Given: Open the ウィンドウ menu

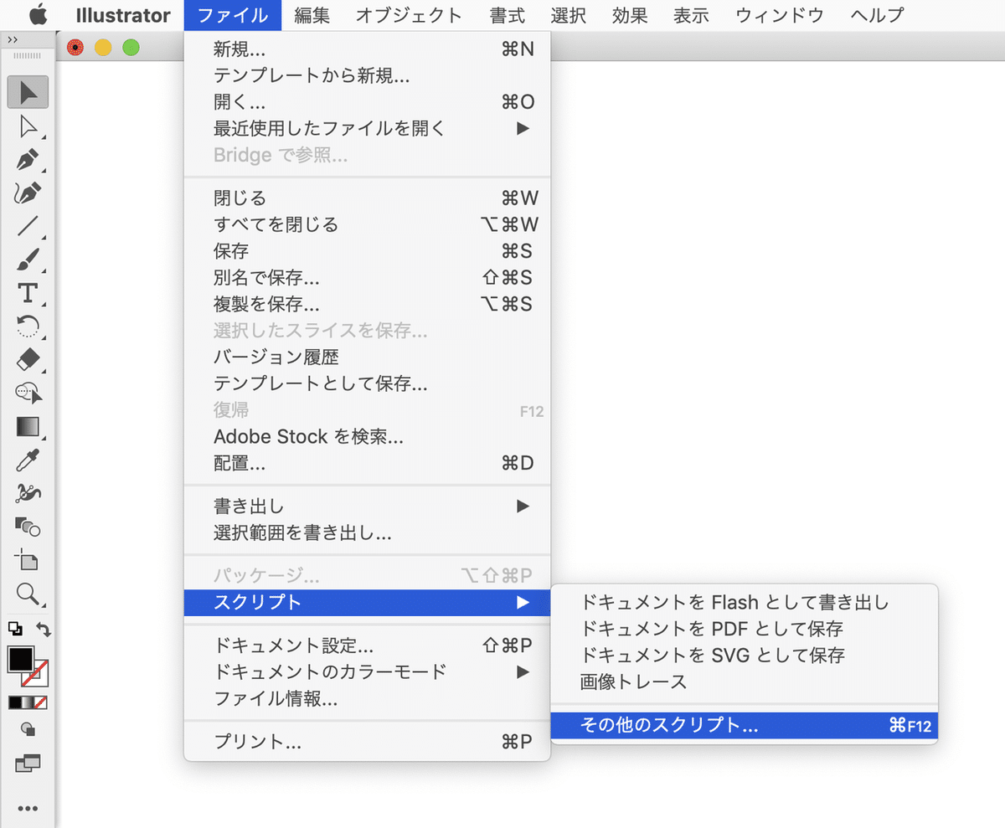Looking at the screenshot, I should coord(780,15).
